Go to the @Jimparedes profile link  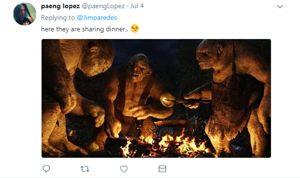(97, 17)
